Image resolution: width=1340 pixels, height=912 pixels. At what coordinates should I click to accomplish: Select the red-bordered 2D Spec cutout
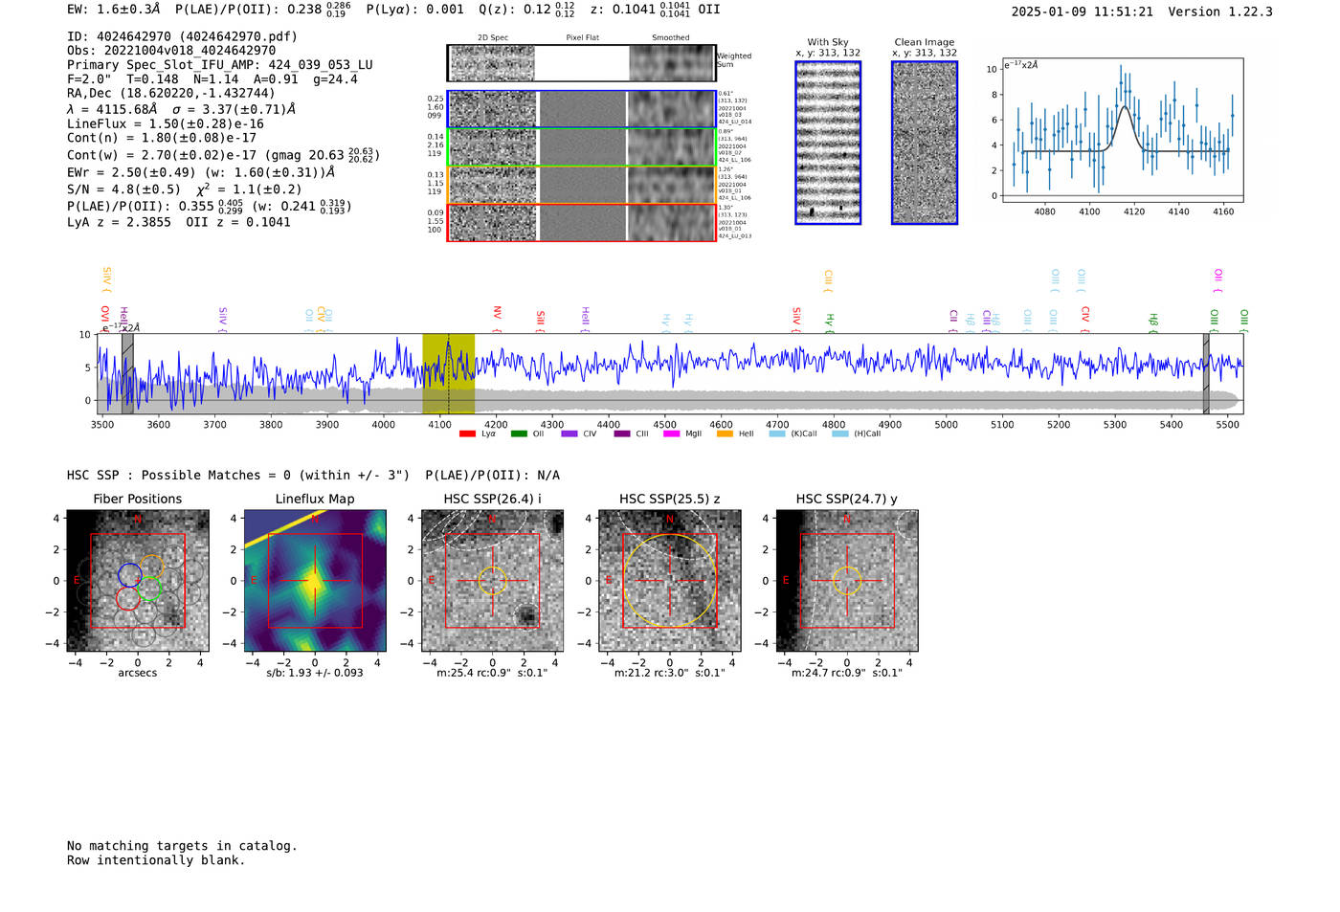pos(492,223)
